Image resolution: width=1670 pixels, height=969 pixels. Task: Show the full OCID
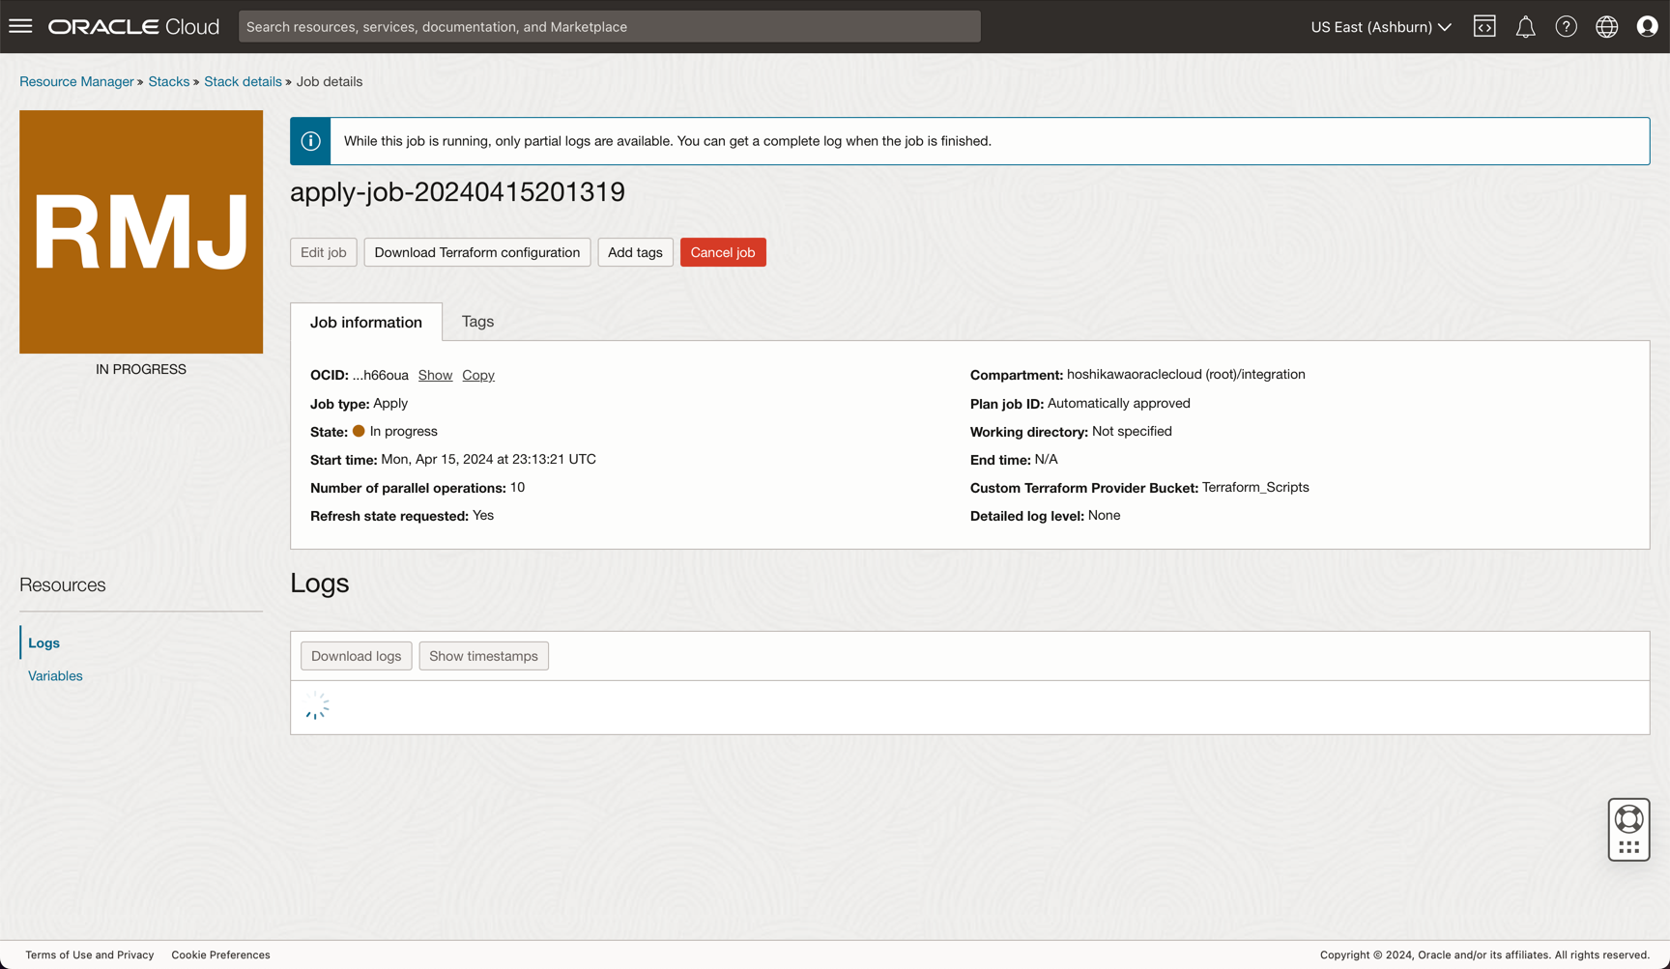coord(435,375)
